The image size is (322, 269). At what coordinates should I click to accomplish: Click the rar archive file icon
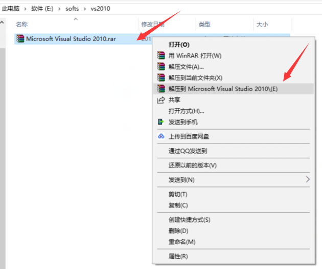click(20, 39)
